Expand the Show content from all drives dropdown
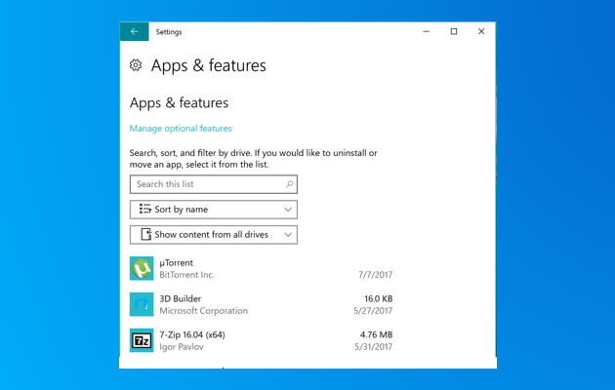The height and width of the screenshot is (390, 615). 213,235
